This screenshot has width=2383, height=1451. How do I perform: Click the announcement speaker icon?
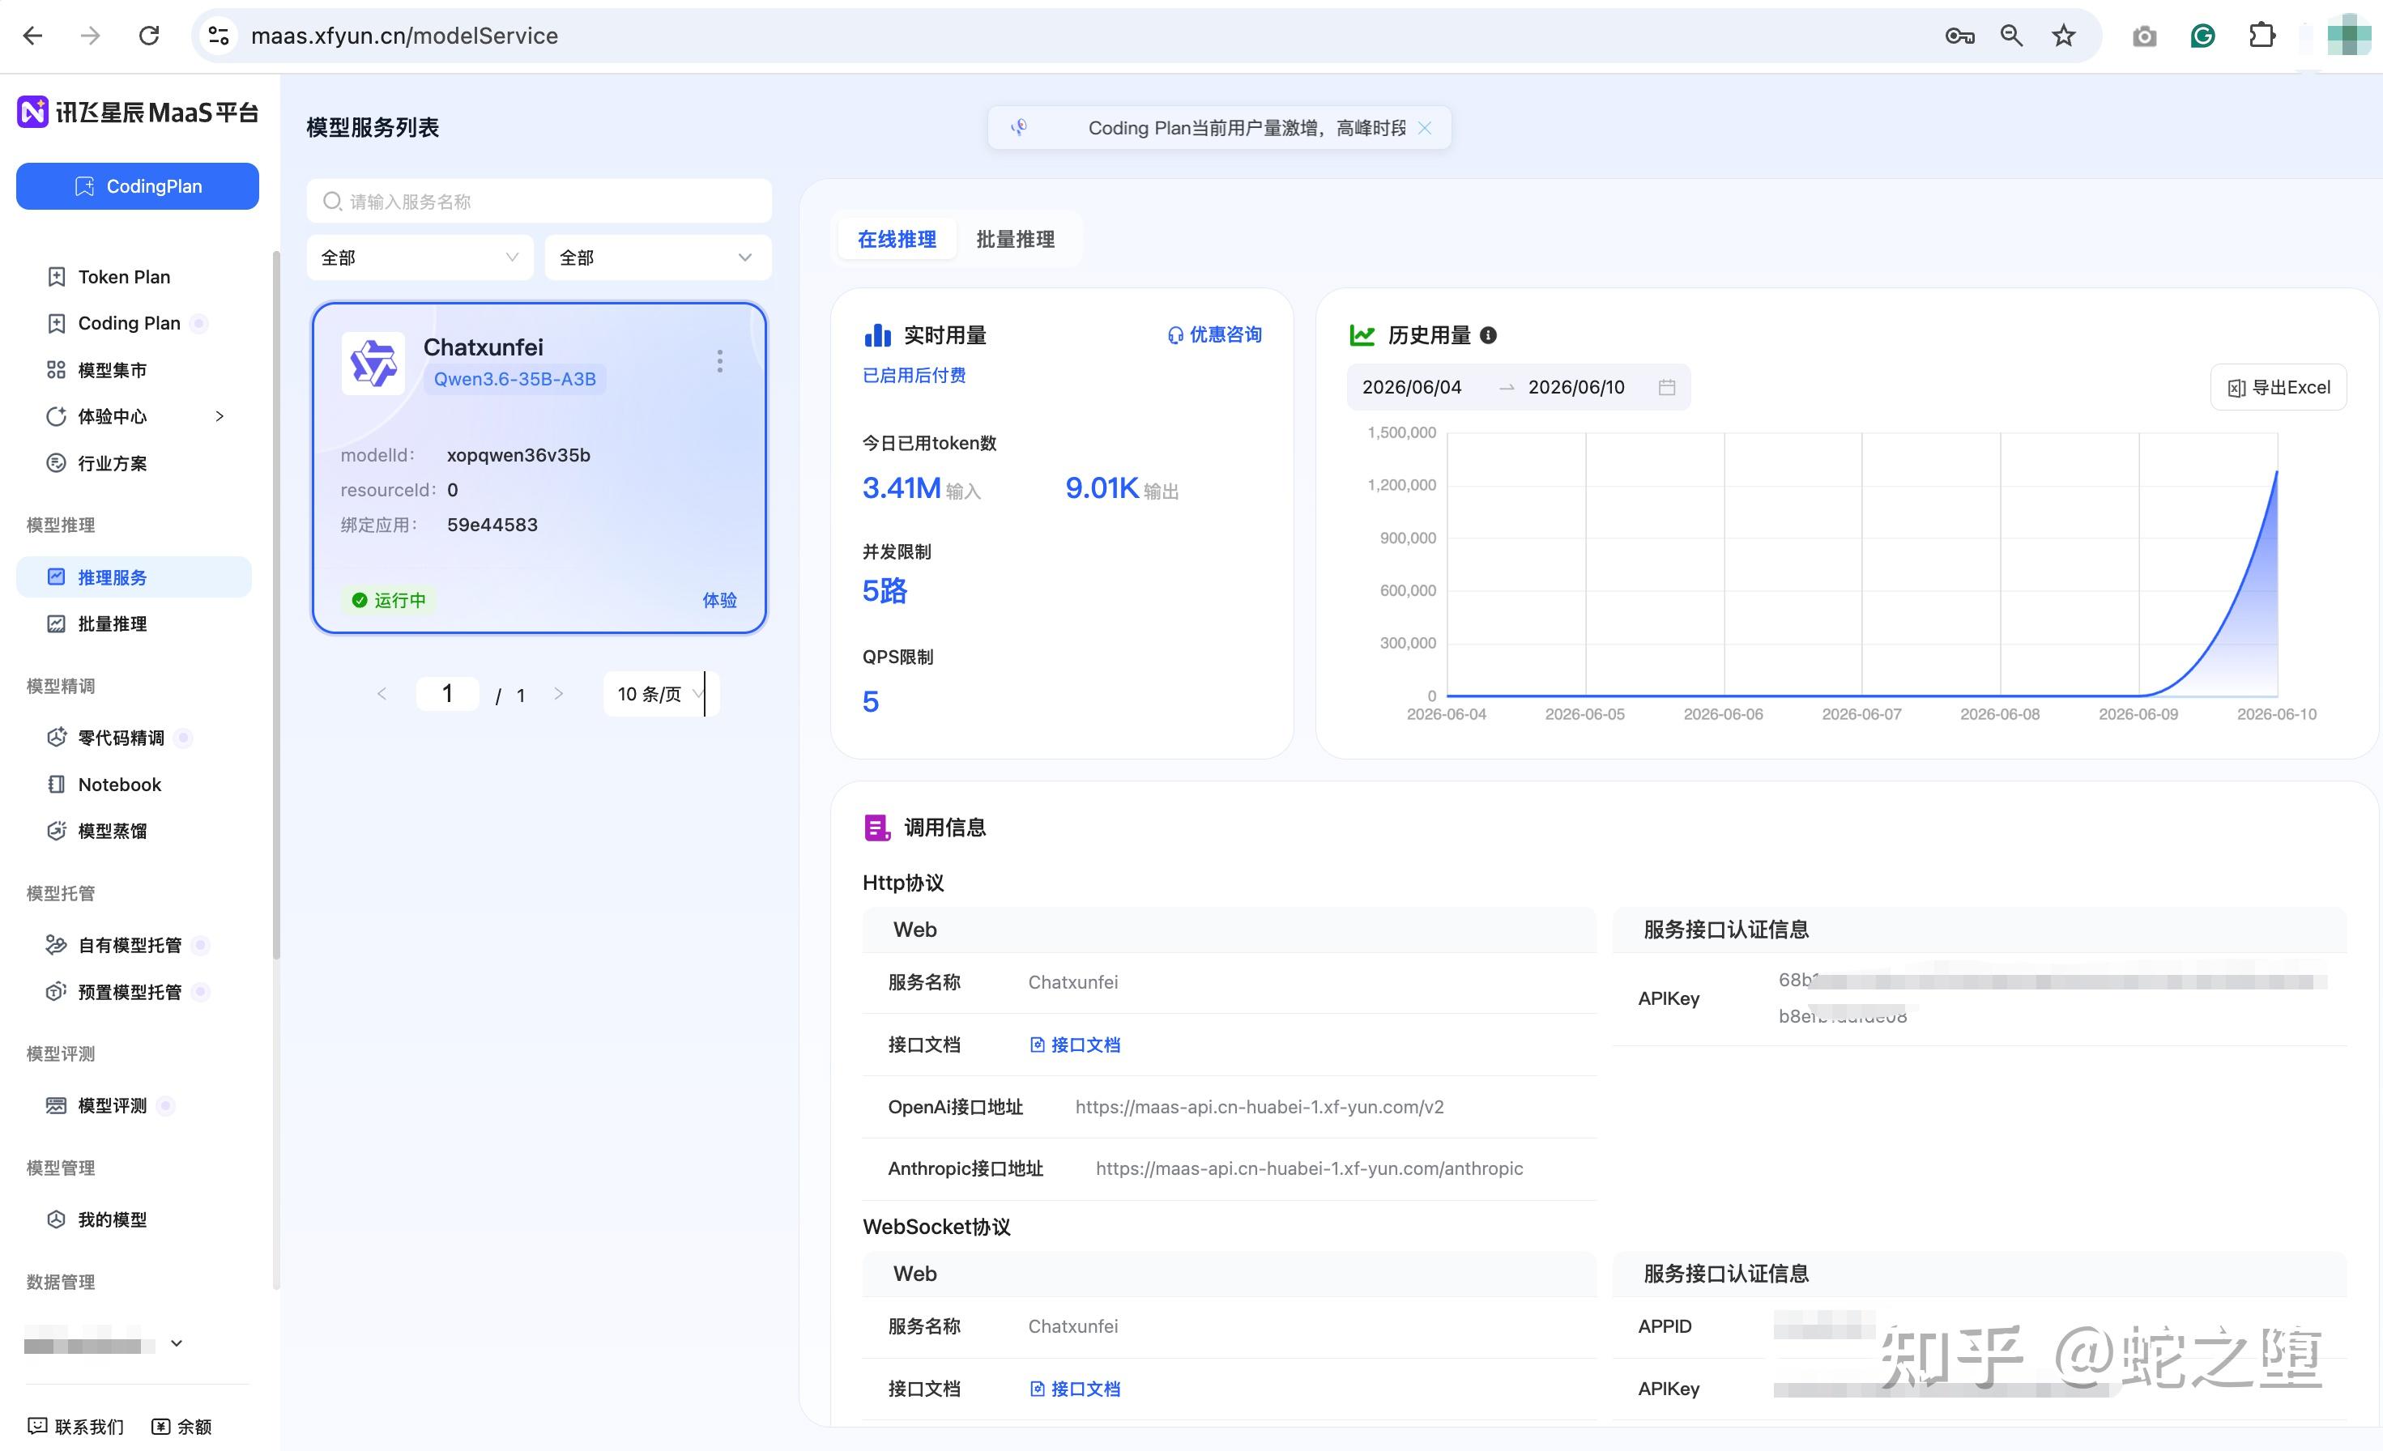[1018, 128]
